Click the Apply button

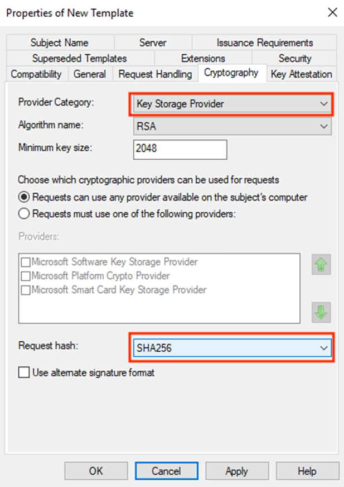click(x=237, y=471)
